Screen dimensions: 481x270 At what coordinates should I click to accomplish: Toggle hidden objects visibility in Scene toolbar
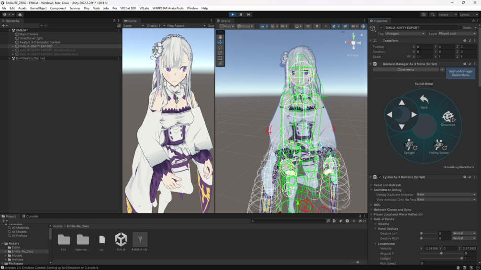tap(346, 26)
